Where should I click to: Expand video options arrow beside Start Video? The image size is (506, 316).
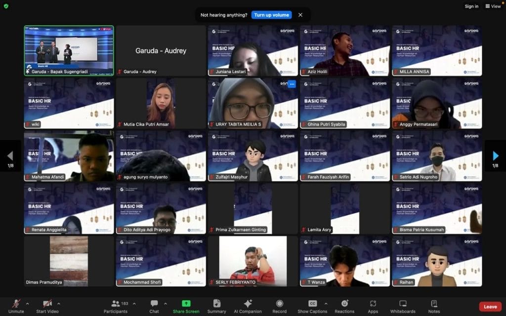click(59, 304)
